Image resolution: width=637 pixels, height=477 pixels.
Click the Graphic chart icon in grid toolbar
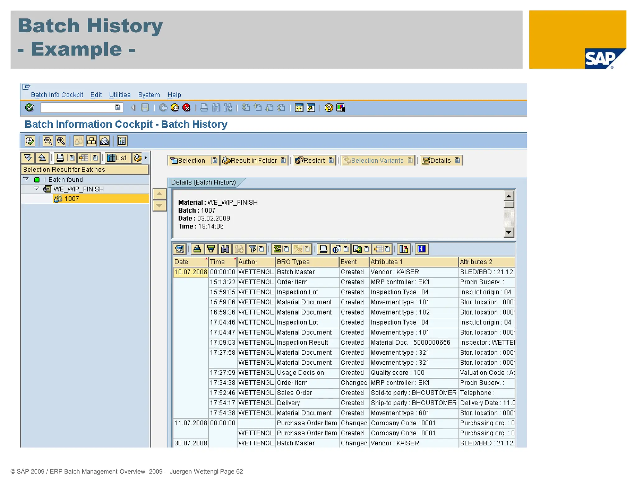[x=404, y=249]
